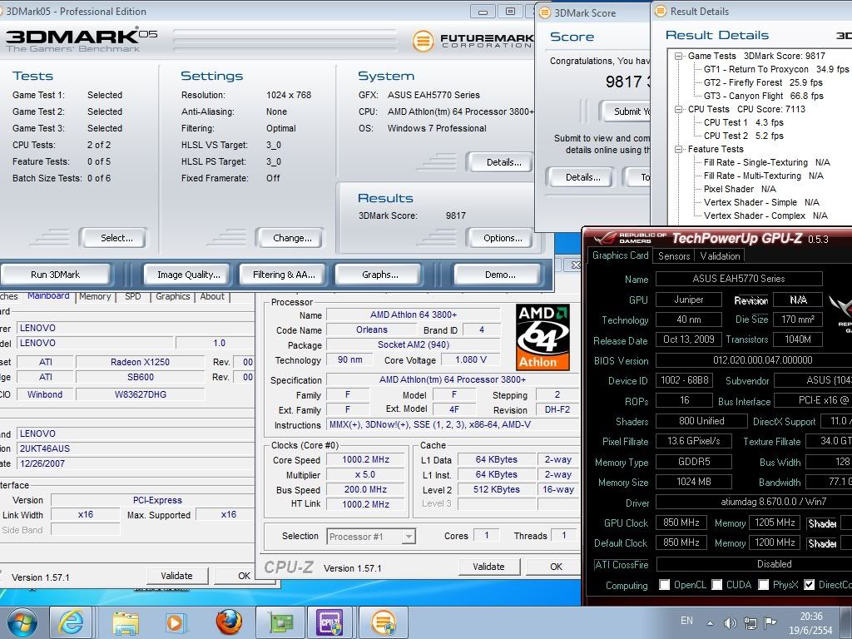This screenshot has width=852, height=639.
Task: Select GT1 - Return To Proxycon result row
Action: pyautogui.click(x=776, y=69)
